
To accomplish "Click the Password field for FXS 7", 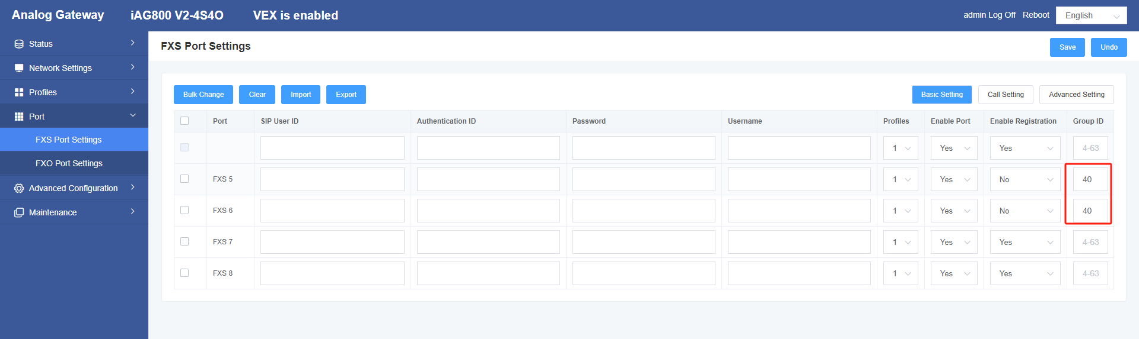I will click(644, 242).
